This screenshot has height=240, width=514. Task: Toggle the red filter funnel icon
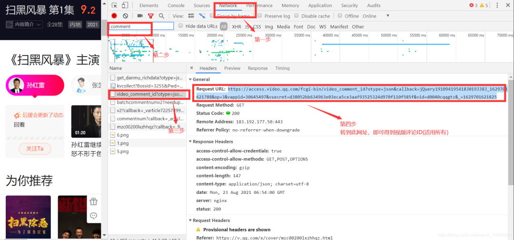pos(150,16)
